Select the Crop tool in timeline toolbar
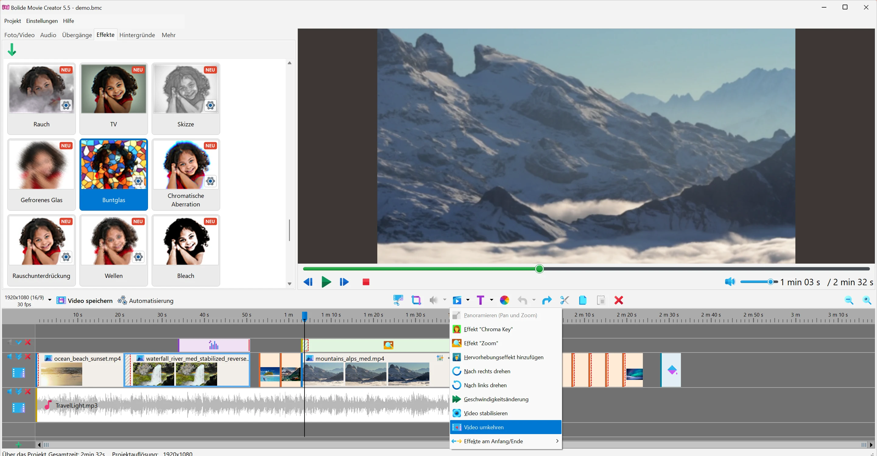The height and width of the screenshot is (456, 877). tap(416, 300)
